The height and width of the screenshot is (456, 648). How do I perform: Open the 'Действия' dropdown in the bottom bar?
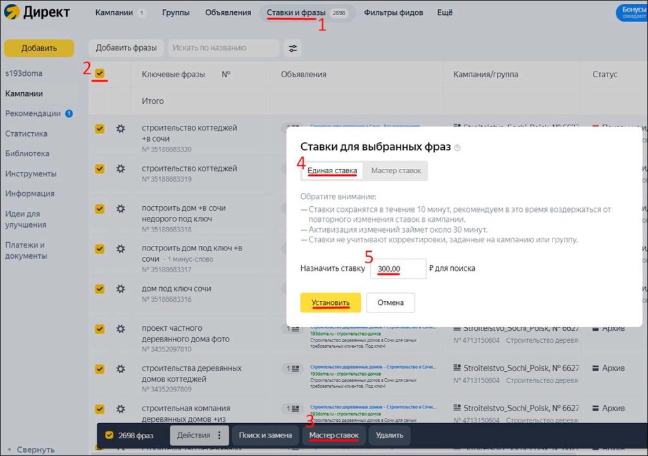(x=199, y=435)
